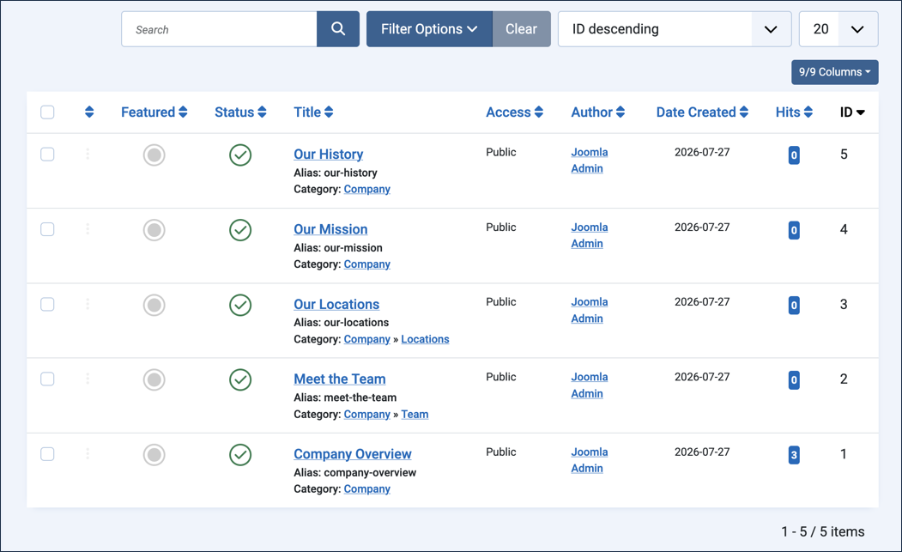Grab the reorder handle for Company Overview
This screenshot has width=902, height=552.
tap(88, 454)
